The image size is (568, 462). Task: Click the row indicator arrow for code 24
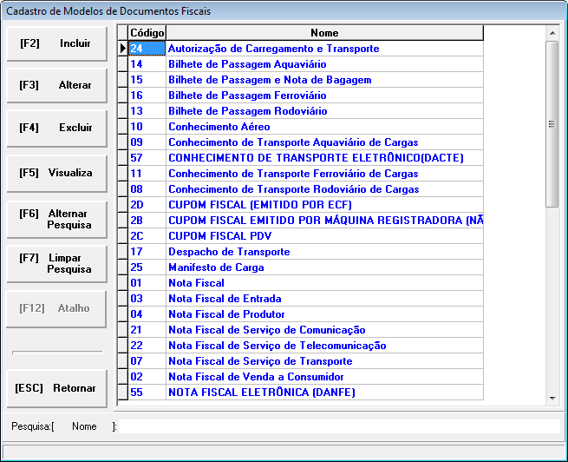(x=122, y=49)
